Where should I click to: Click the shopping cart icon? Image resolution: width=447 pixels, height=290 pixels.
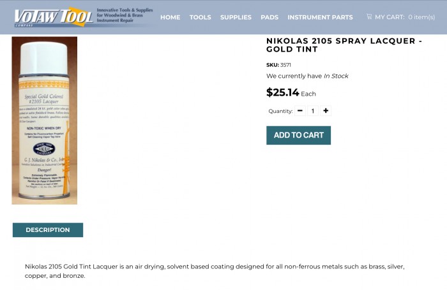point(369,17)
